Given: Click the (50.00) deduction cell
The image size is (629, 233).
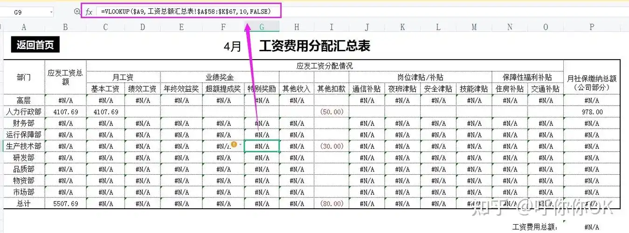Looking at the screenshot, I should 331,112.
